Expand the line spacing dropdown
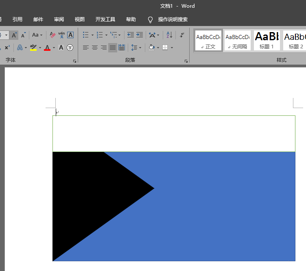The height and width of the screenshot is (271, 306). click(140, 48)
